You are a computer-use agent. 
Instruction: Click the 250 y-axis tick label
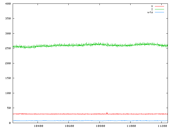pyautogui.click(x=8, y=48)
